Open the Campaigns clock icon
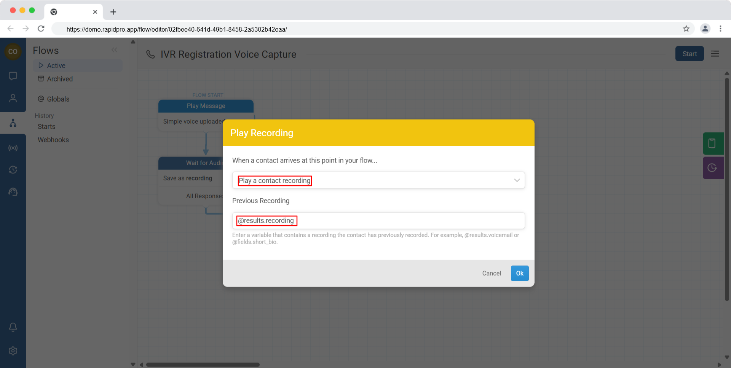The image size is (731, 368). 13,170
